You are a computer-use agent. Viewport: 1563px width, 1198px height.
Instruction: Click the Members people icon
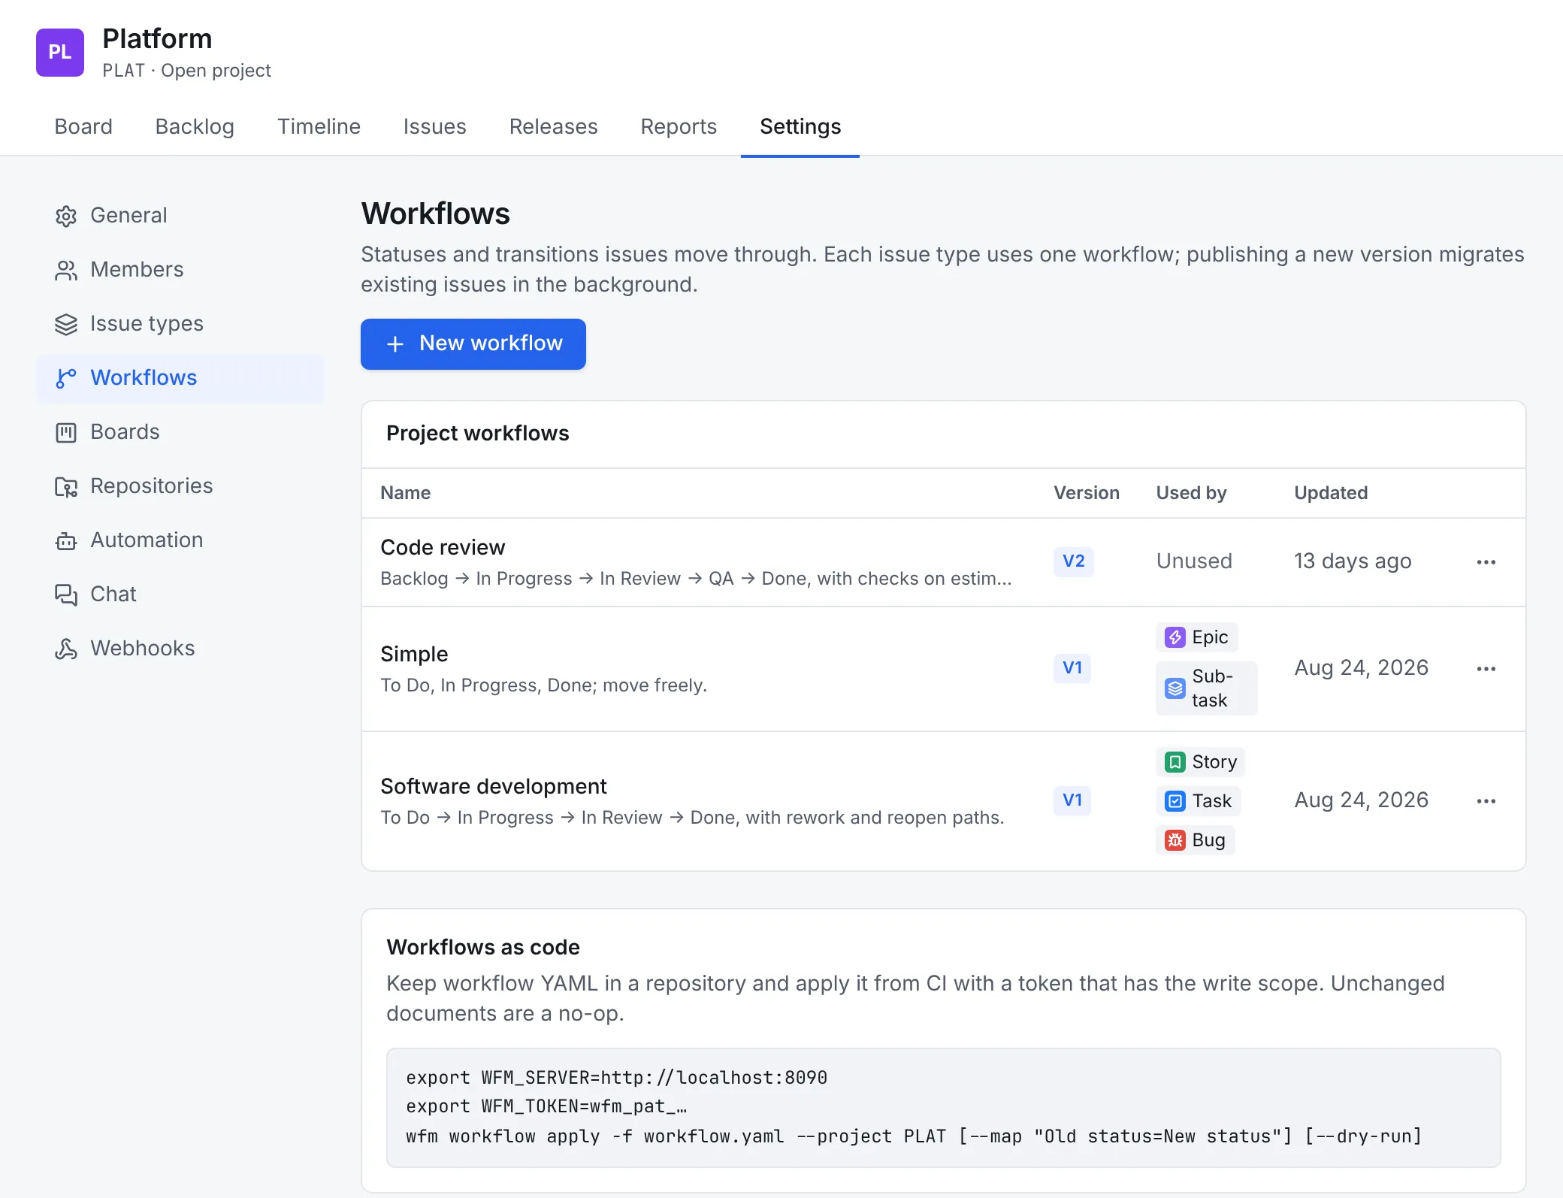[x=66, y=271]
